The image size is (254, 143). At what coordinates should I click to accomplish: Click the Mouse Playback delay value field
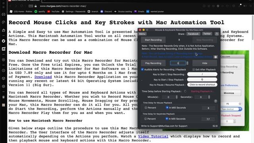click(208, 108)
